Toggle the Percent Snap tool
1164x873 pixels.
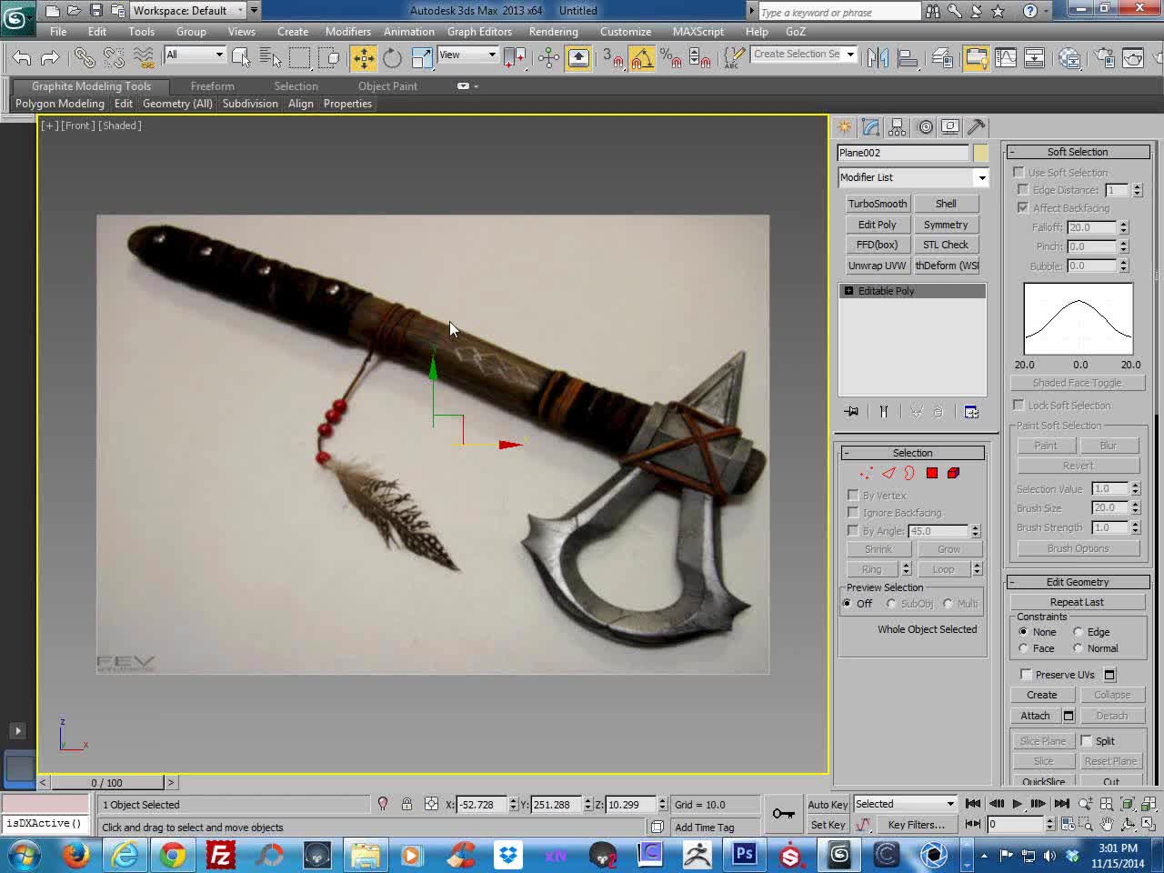tap(671, 58)
